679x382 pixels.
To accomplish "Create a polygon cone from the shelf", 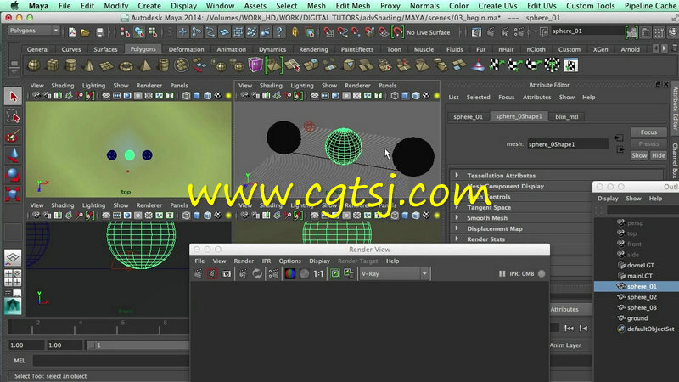I will (89, 66).
